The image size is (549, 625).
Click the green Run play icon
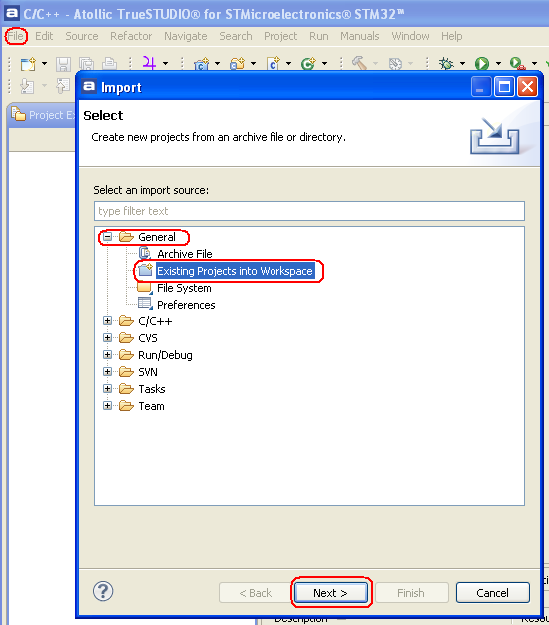point(482,64)
